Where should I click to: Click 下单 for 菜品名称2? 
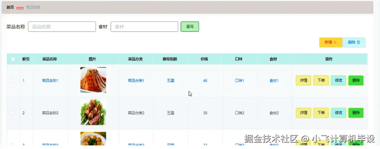click(321, 113)
